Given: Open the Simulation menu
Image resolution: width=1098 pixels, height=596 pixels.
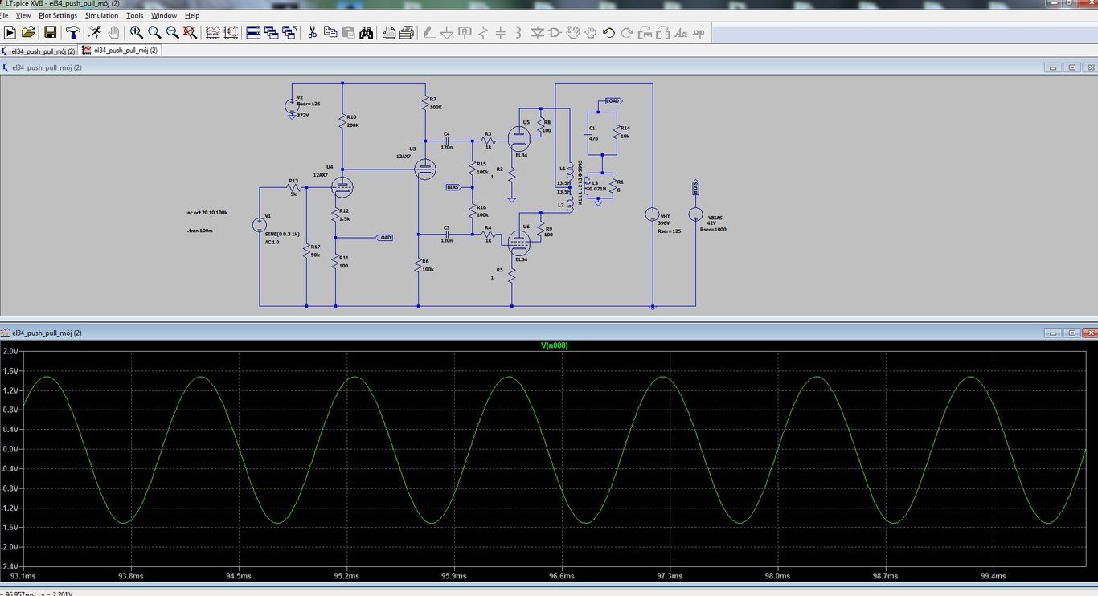Looking at the screenshot, I should click(101, 15).
